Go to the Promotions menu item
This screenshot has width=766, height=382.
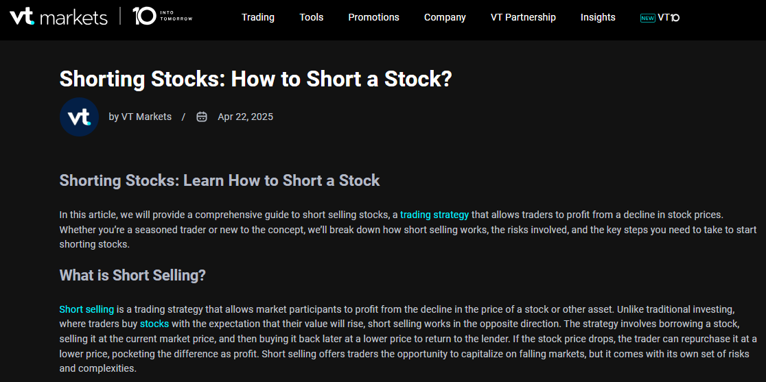click(x=373, y=17)
